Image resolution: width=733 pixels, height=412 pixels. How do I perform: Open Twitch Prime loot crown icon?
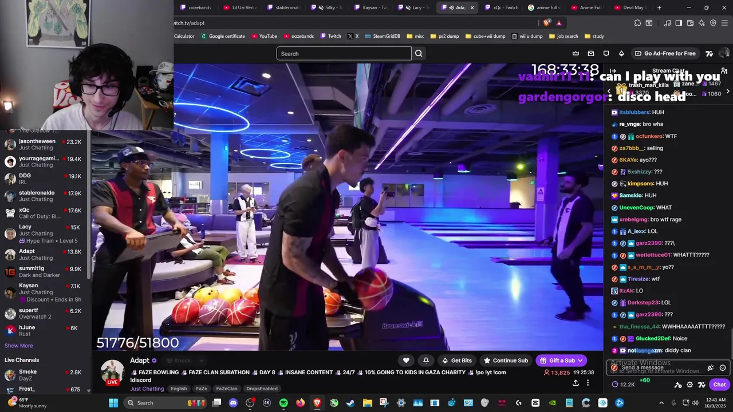pos(576,53)
